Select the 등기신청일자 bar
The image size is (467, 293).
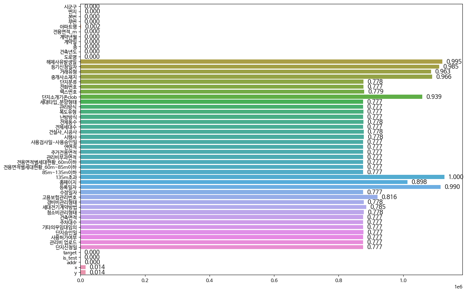point(260,66)
